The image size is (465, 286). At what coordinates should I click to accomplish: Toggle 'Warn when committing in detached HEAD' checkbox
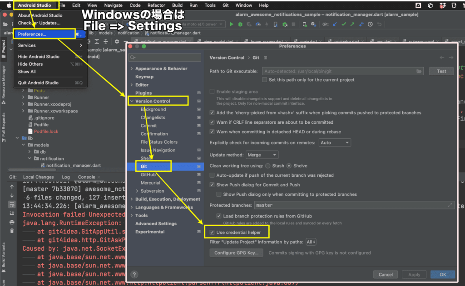[212, 132]
